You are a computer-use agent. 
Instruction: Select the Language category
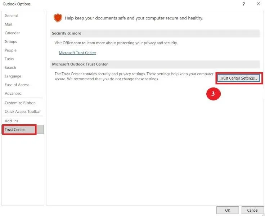13,76
